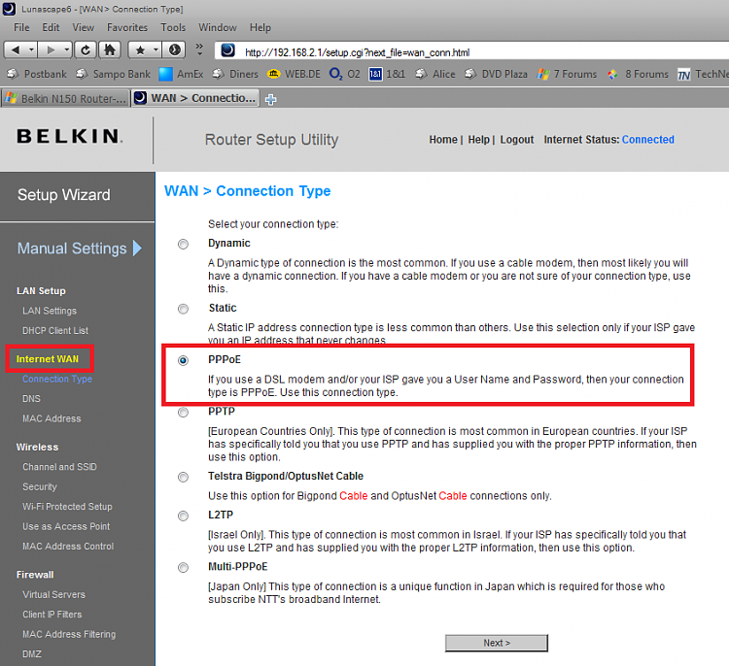The height and width of the screenshot is (666, 729).
Task: Open the Tools menu
Action: point(173,27)
